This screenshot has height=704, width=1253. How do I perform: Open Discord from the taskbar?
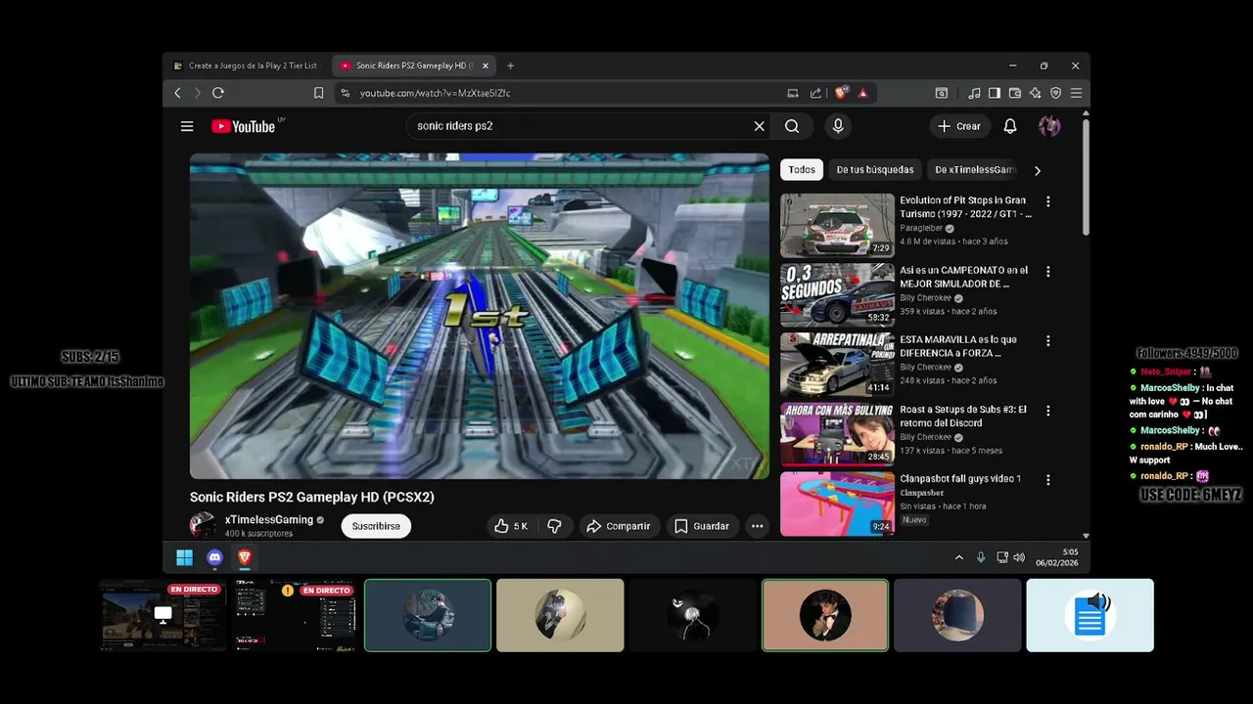pos(214,557)
